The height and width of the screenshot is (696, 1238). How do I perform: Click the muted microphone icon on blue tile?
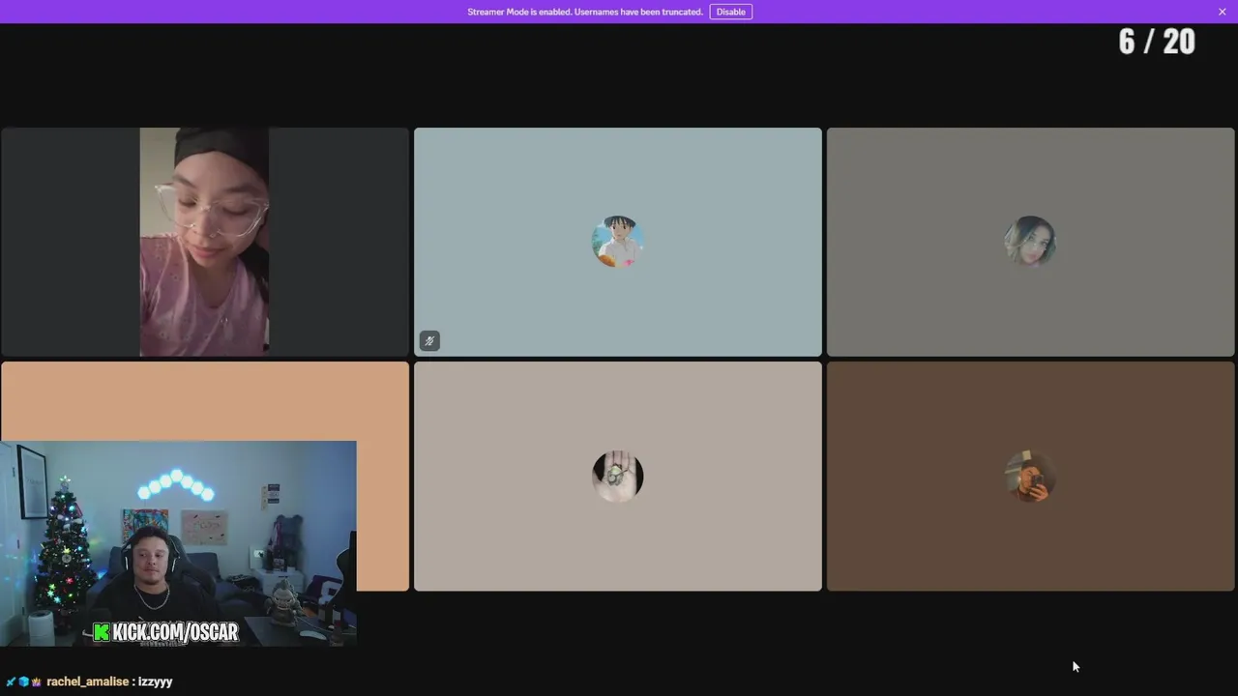pyautogui.click(x=429, y=340)
